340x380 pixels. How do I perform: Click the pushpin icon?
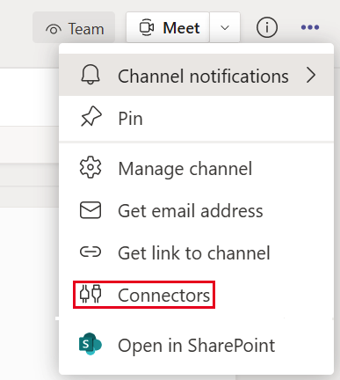pos(91,116)
